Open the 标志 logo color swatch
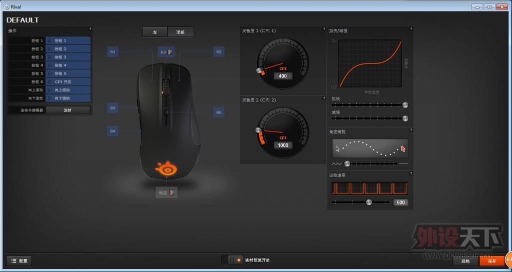Viewport: 512px width, 272px height. click(172, 192)
